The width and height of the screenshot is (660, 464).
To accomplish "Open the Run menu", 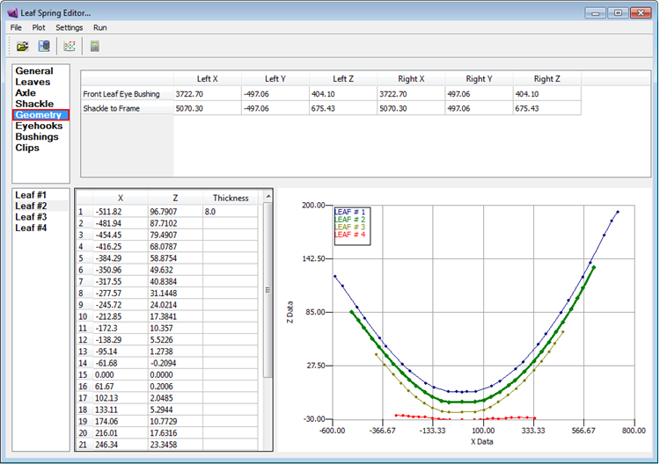I will pos(99,28).
